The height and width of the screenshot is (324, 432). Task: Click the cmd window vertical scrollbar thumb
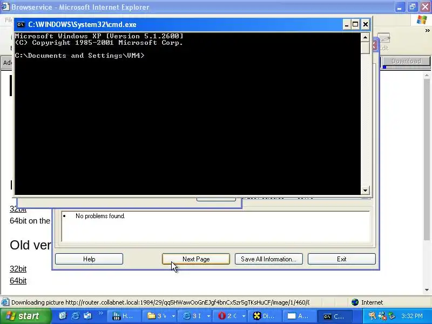point(365,48)
